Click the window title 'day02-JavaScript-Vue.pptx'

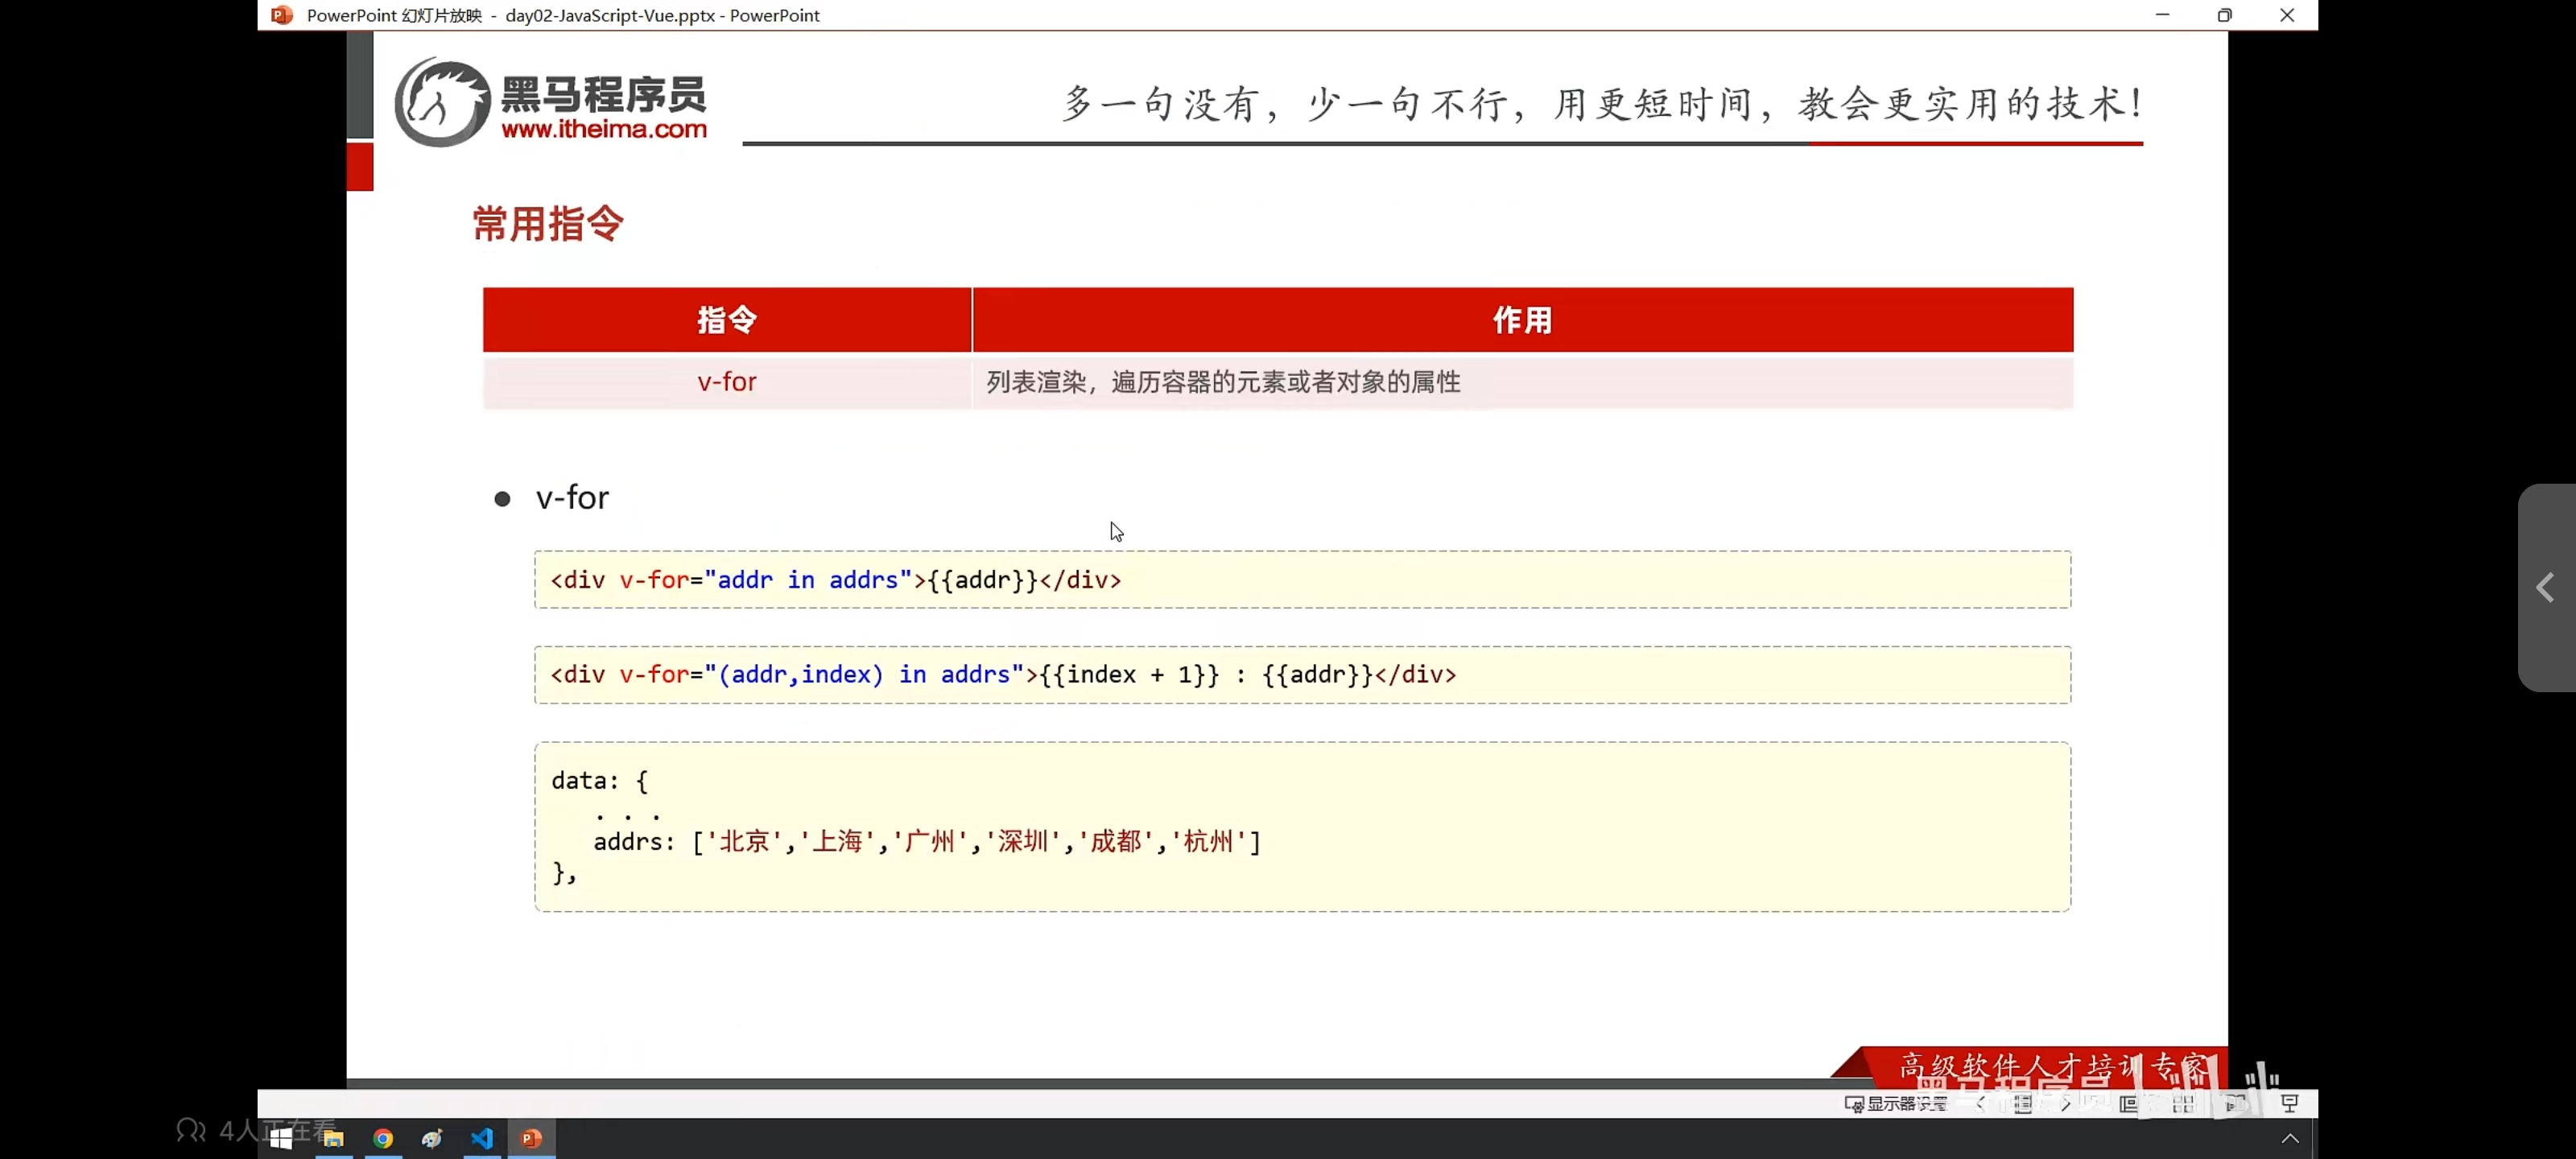(x=610, y=15)
